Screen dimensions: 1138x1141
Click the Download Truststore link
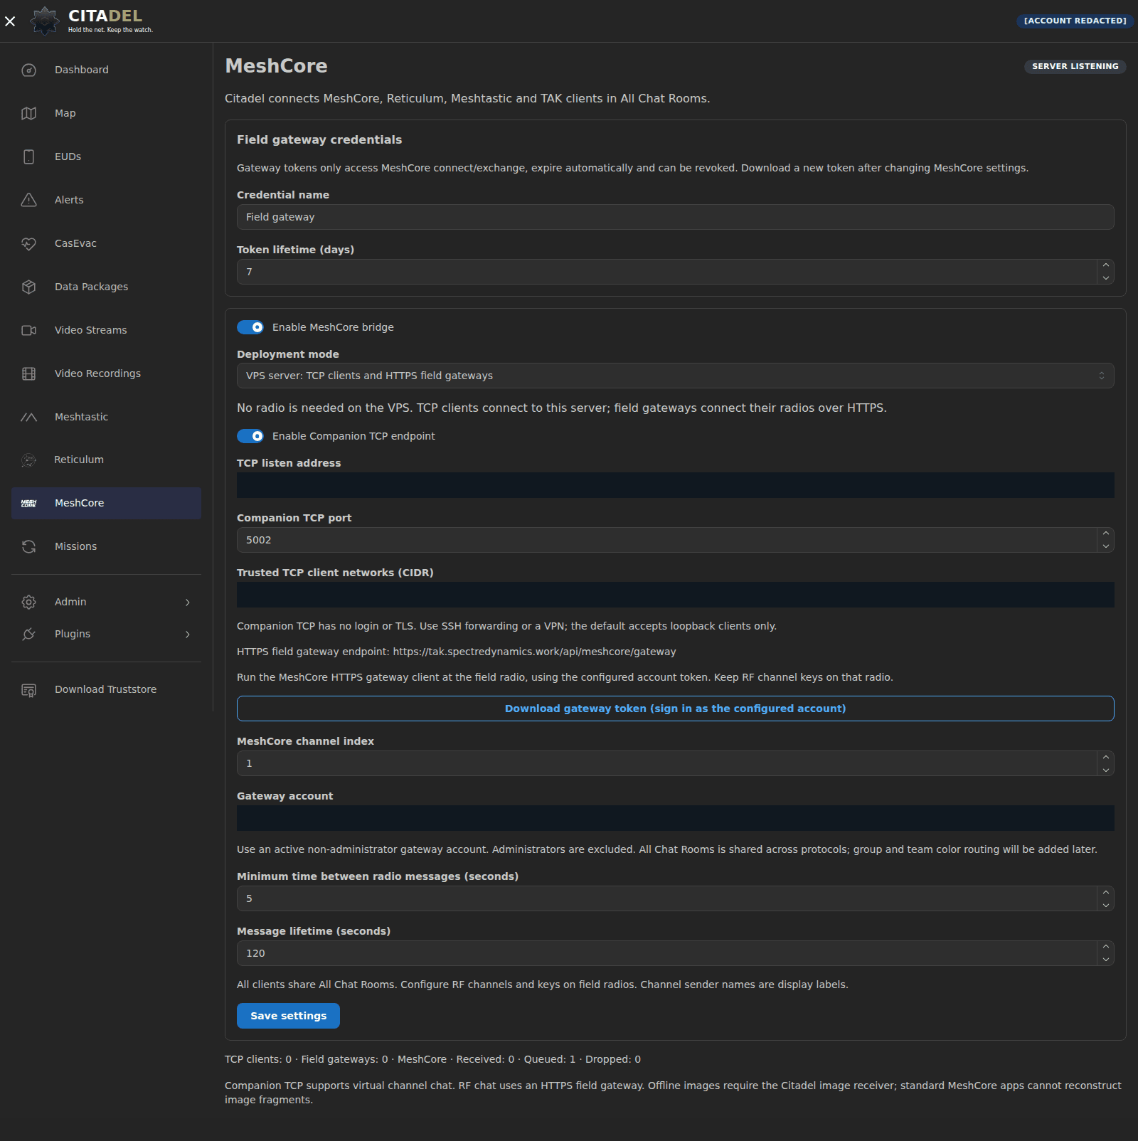click(x=106, y=689)
